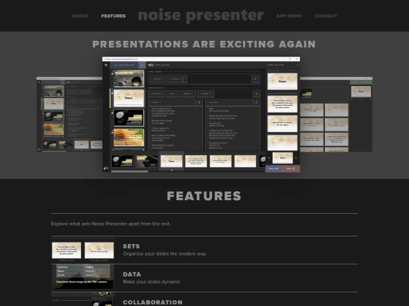409x306 pixels.
Task: Click the first verse slide in Song Preview panel
Action: tap(283, 104)
